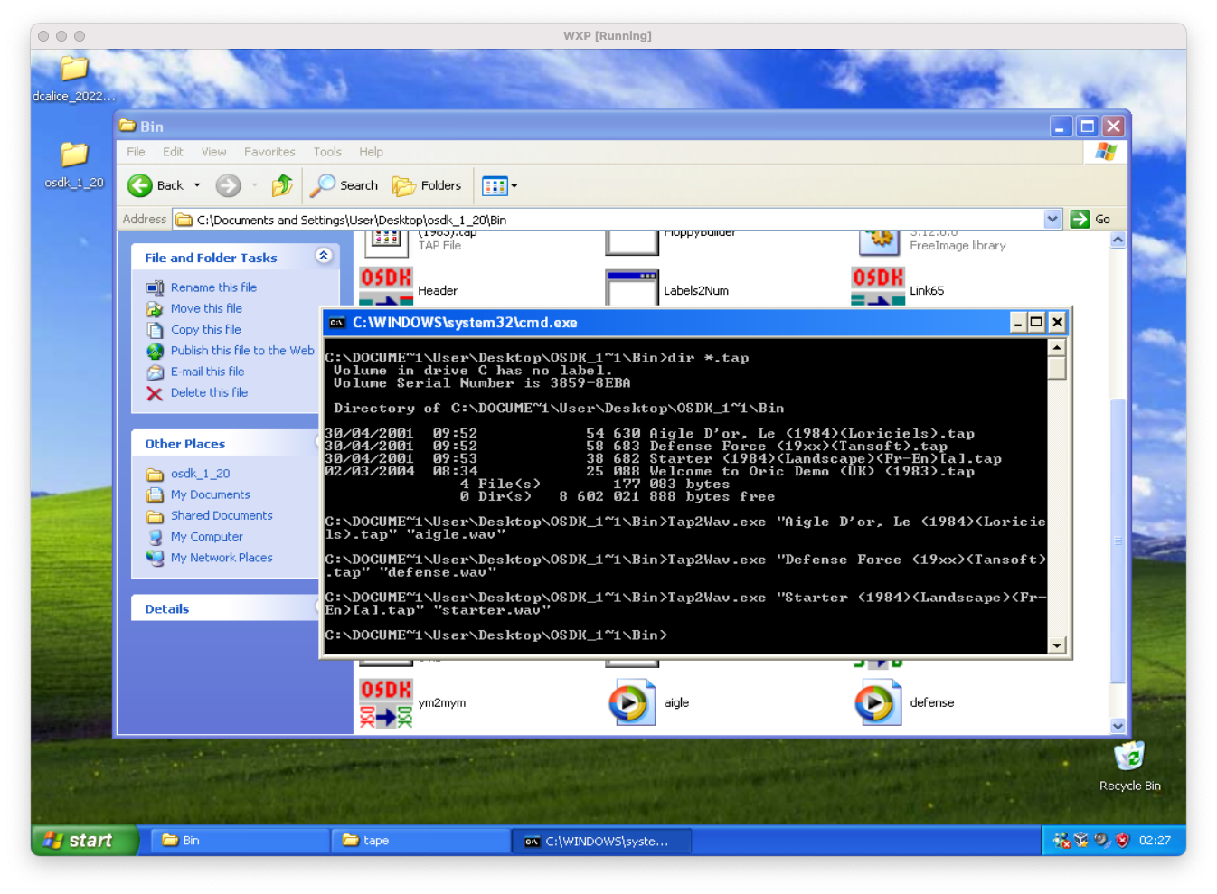
Task: Open the dcalice_2022 desktop folder
Action: coord(74,78)
